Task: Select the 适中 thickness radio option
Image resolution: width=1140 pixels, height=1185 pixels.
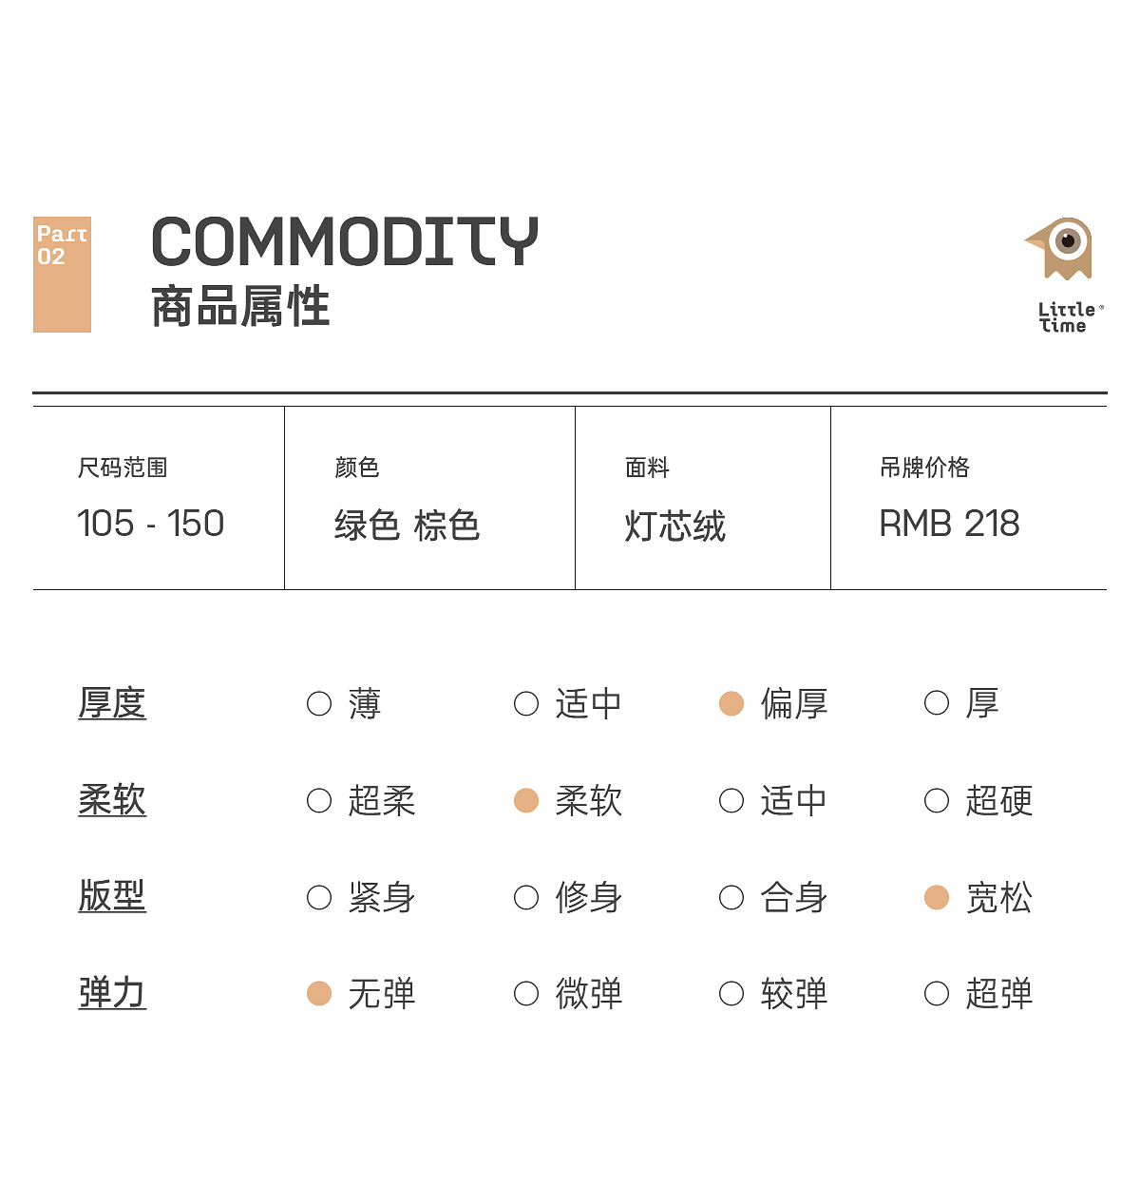Action: (x=526, y=704)
